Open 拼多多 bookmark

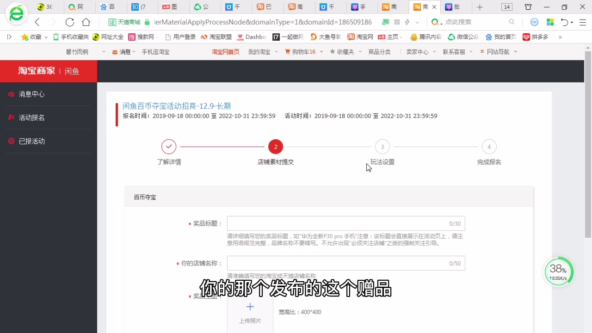pos(535,37)
